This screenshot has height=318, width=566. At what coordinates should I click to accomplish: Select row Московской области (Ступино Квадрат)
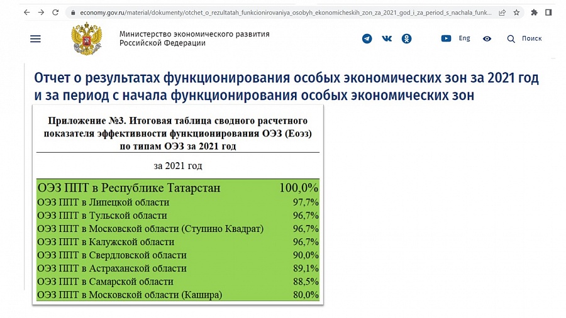tap(177, 229)
